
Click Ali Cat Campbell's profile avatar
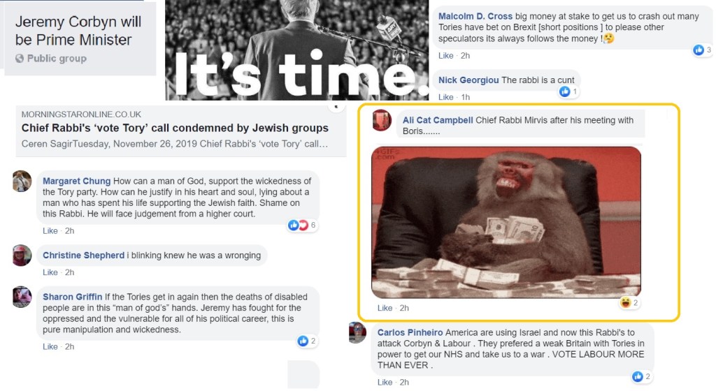(x=382, y=120)
